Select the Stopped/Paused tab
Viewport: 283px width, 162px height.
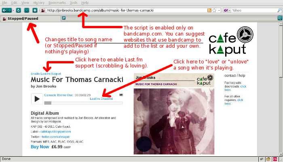coord(30,19)
